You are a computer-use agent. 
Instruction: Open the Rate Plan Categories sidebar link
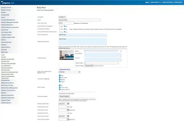click(7, 68)
